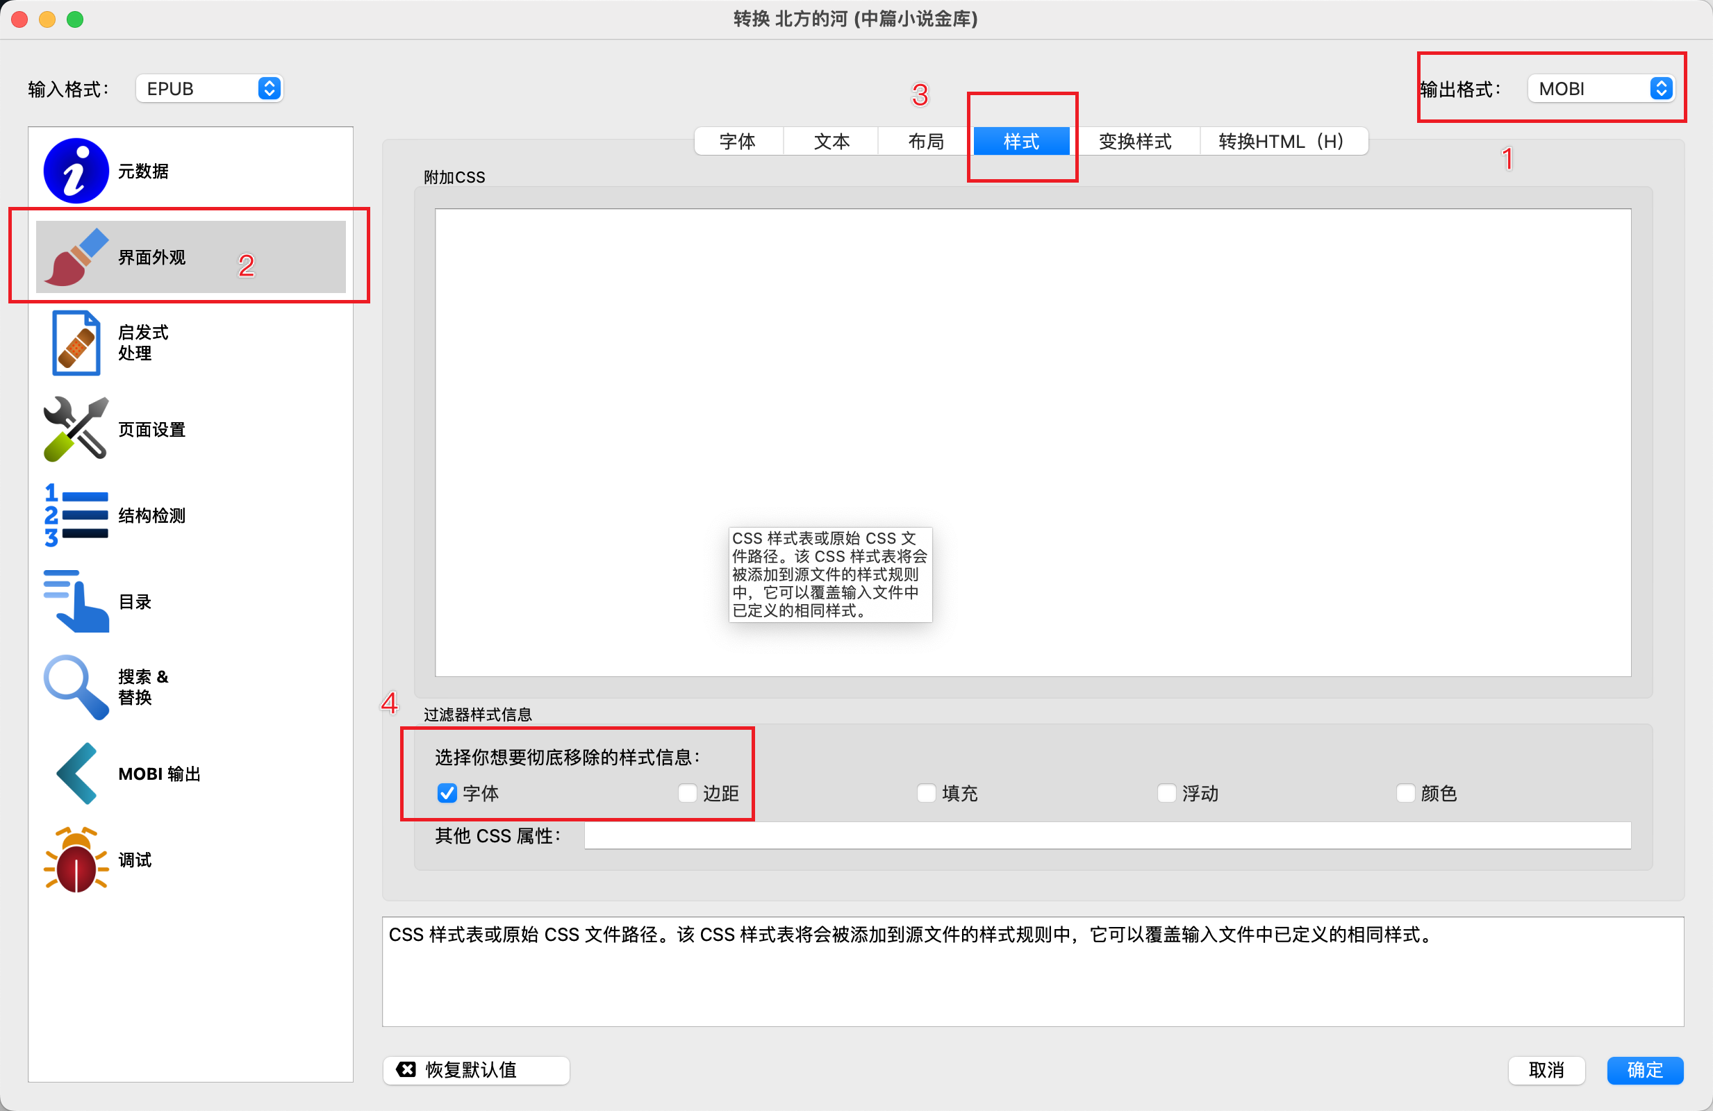Open Structure Detection numbered list icon

(x=76, y=515)
